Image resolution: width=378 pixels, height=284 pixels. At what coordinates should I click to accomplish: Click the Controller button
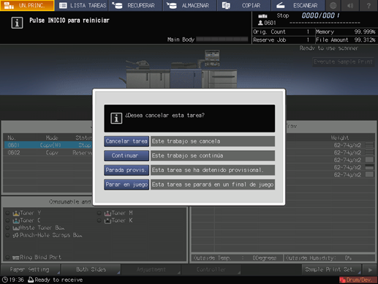(x=211, y=269)
